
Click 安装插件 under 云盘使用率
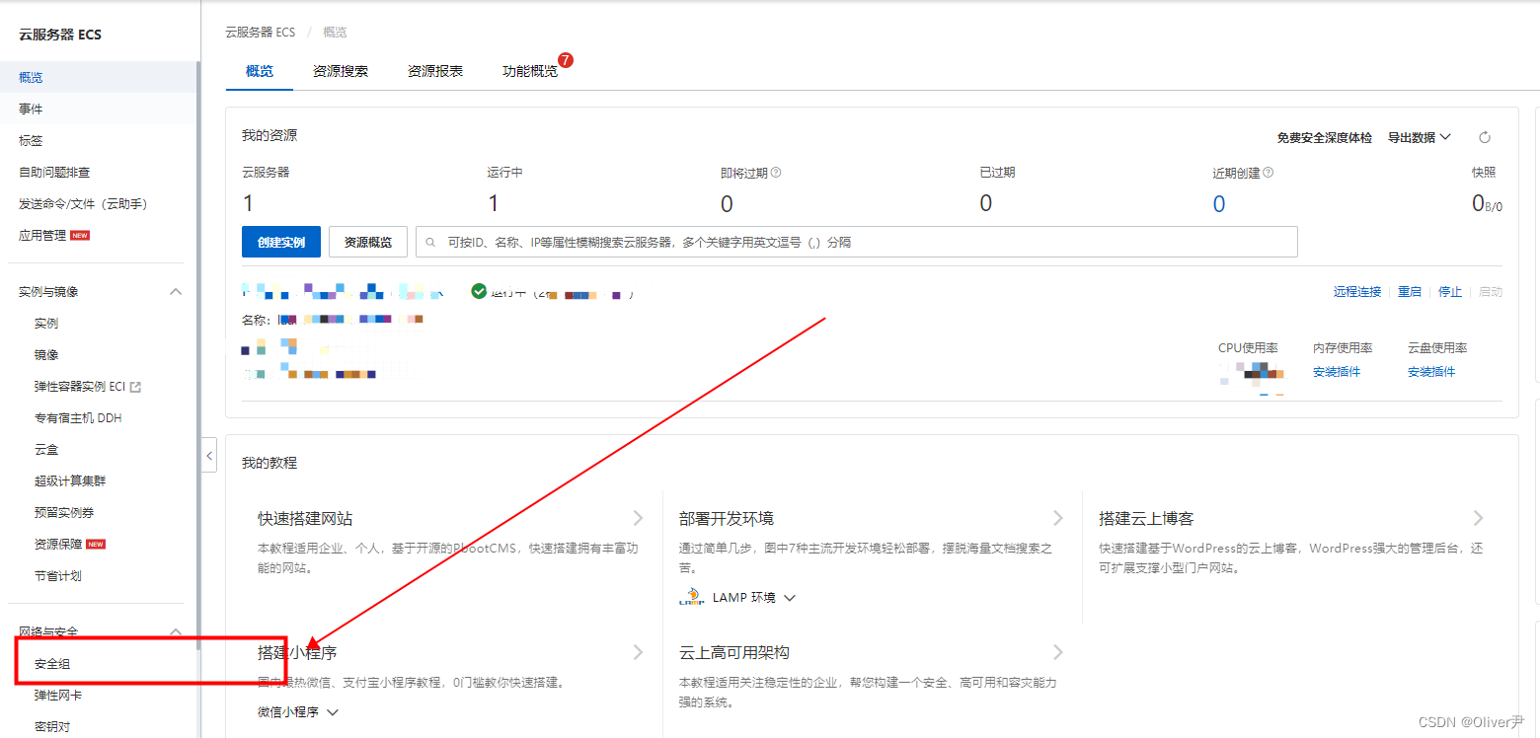1431,372
